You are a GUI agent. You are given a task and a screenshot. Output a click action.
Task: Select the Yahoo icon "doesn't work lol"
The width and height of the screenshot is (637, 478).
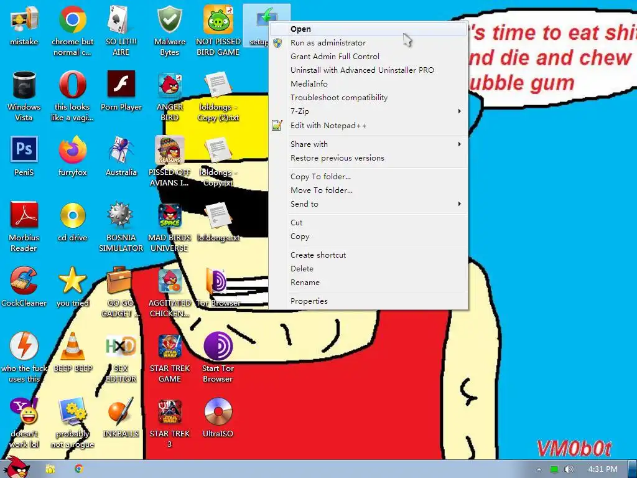pyautogui.click(x=24, y=423)
